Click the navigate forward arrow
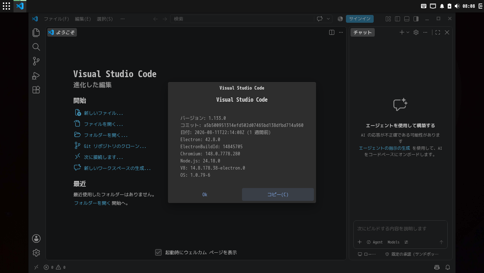484x273 pixels. tap(165, 19)
